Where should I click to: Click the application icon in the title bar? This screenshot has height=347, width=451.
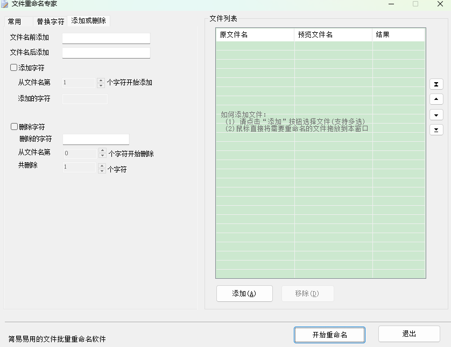click(5, 4)
